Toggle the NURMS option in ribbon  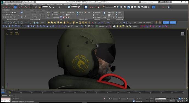click(55, 15)
